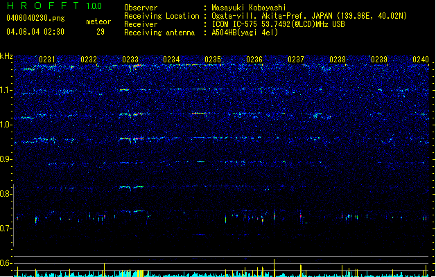
Task: Click the 0.9 kHz axis label
Action: pyautogui.click(x=6, y=159)
